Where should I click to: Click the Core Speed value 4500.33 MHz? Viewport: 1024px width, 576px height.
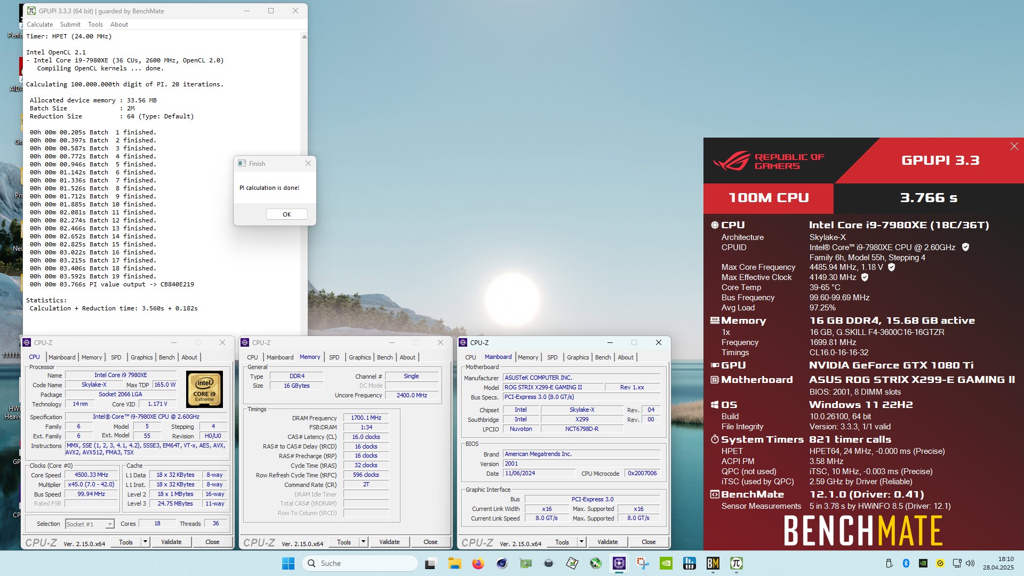tap(91, 475)
